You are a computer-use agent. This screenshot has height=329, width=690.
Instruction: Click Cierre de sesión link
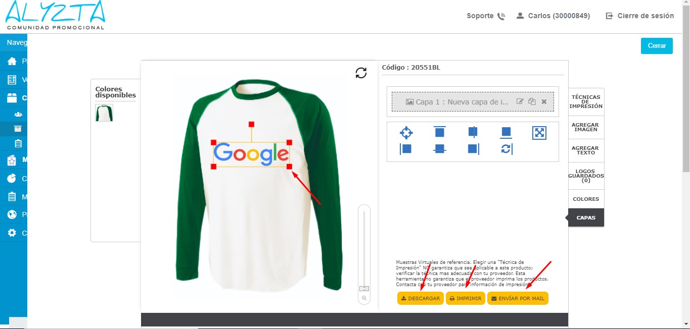coord(640,16)
